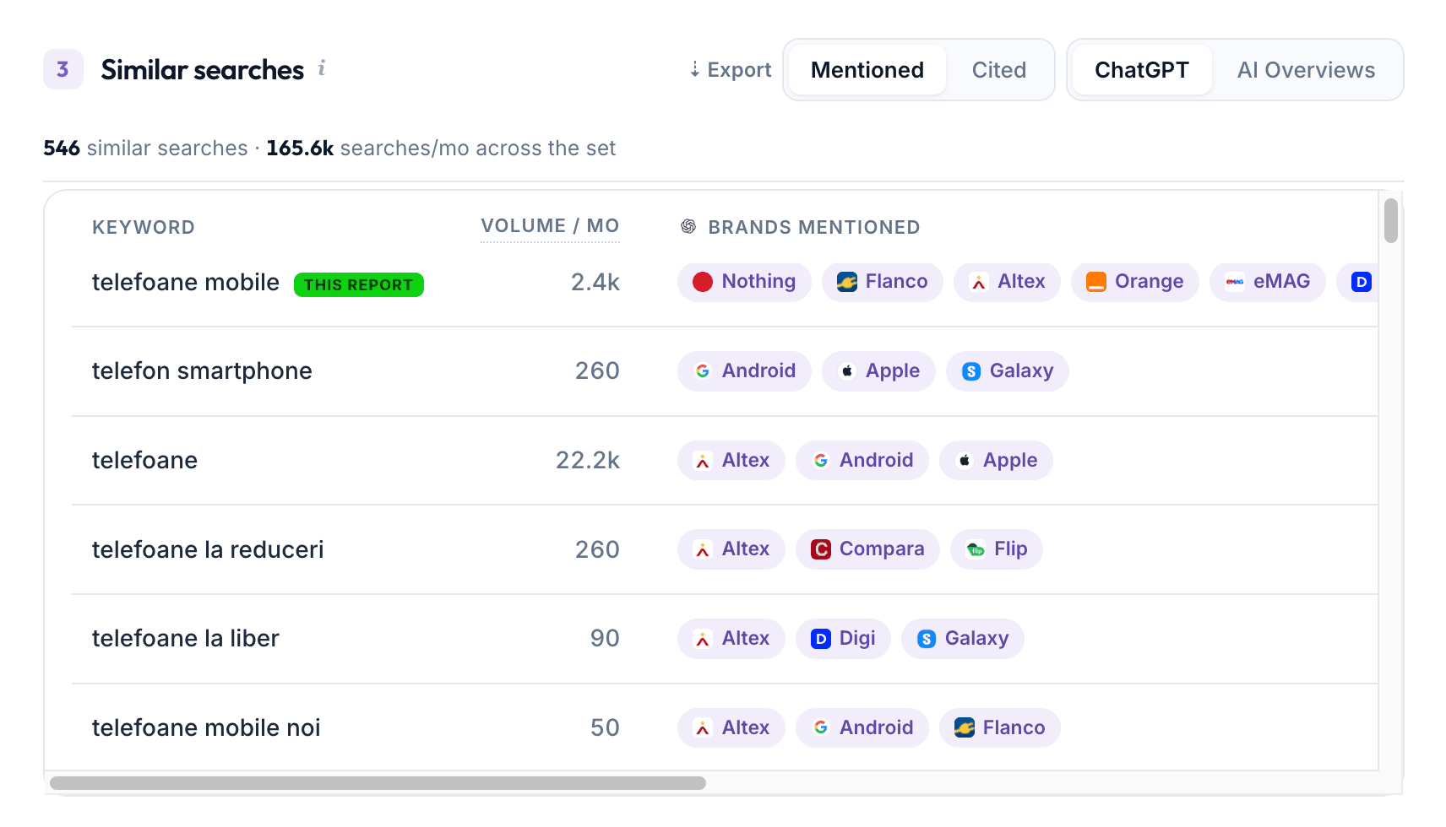
Task: Click the Flanco chip in the THIS REPORT row
Action: (x=882, y=282)
